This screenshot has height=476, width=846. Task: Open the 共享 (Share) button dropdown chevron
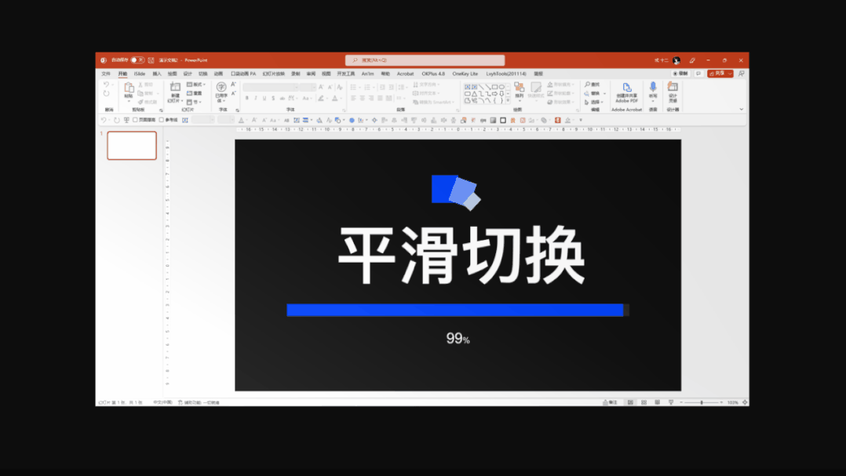[x=731, y=72]
